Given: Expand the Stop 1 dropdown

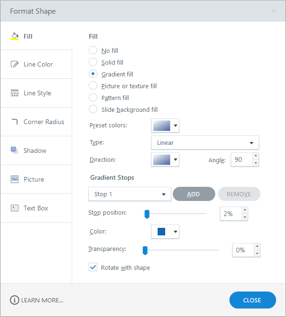Looking at the screenshot, I should [x=129, y=194].
